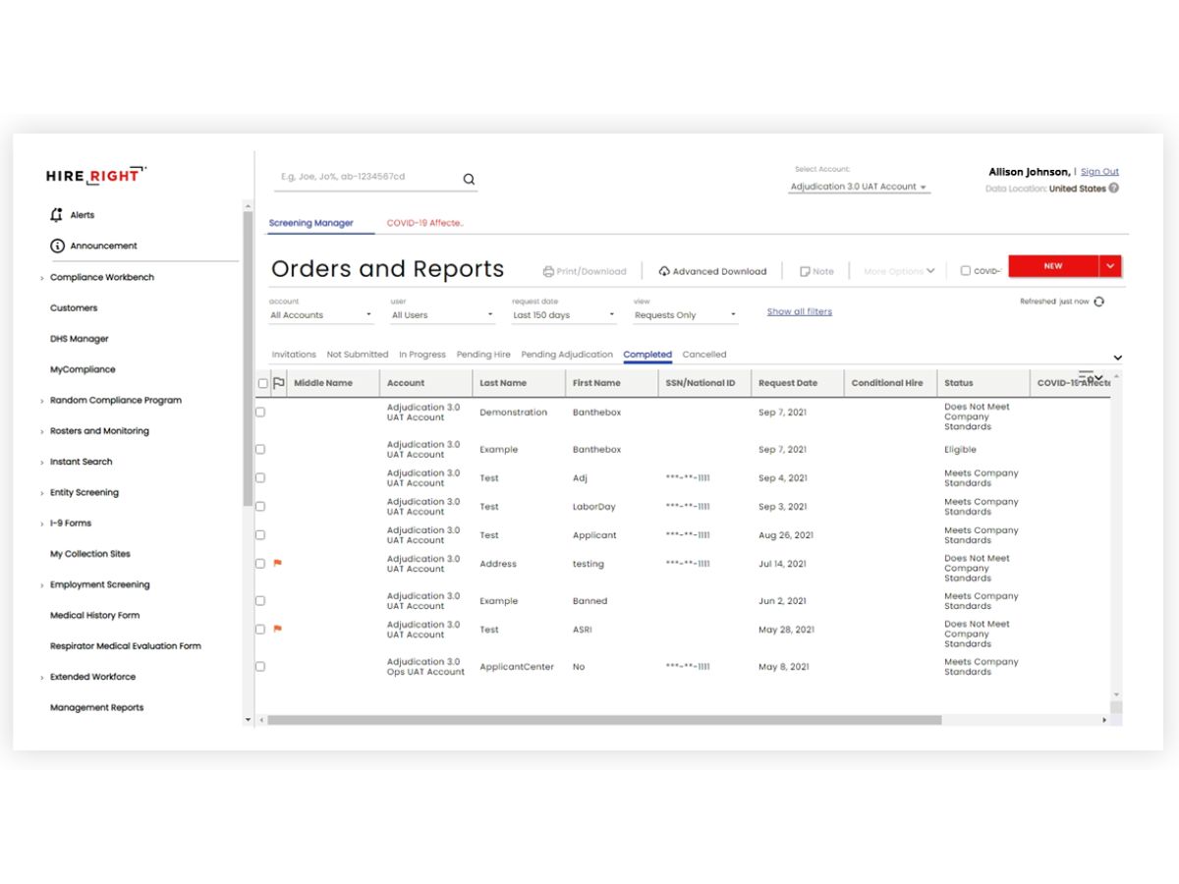
Task: Click the horizontal scrollbar under the table
Action: point(604,720)
